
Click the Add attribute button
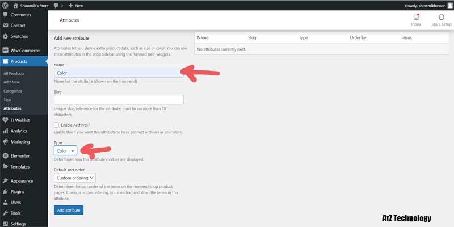[x=69, y=210]
